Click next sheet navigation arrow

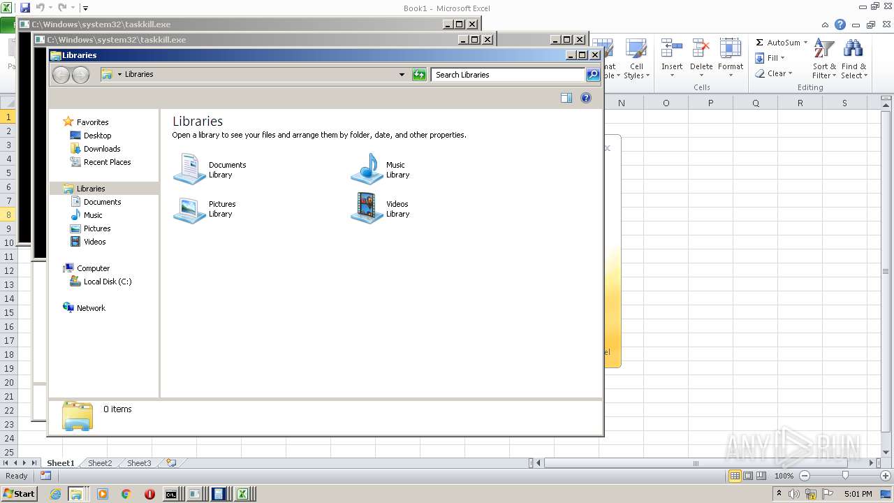24,462
